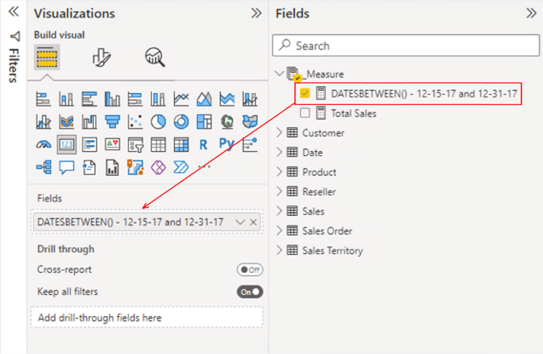Uncheck the DATESBETWEEN() measure checkbox

306,94
